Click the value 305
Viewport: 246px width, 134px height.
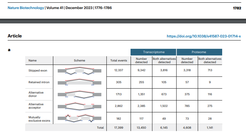point(118,82)
